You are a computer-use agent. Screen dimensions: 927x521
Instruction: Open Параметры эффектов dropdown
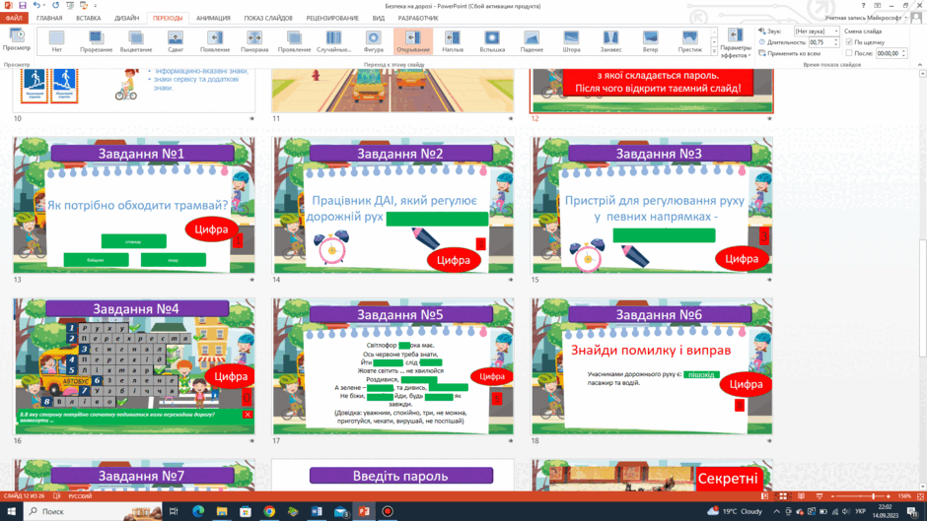tap(736, 42)
